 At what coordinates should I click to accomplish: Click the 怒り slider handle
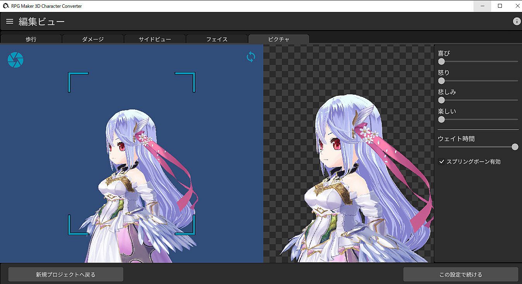pos(441,81)
